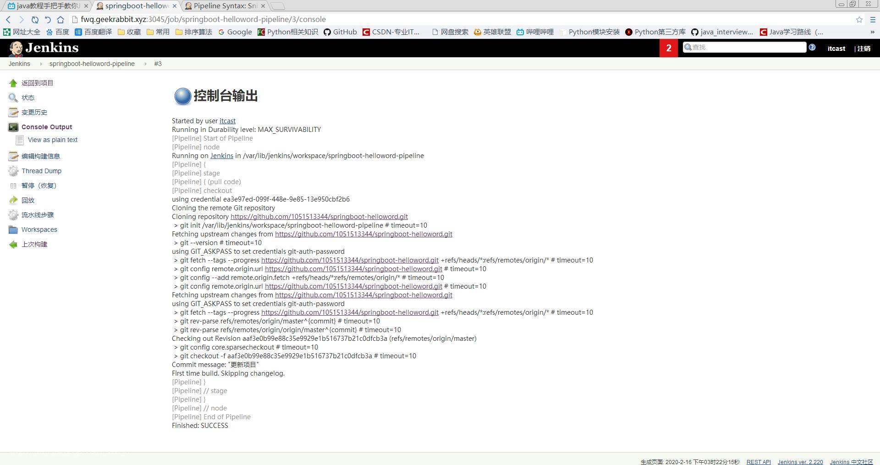Open breadcrumb arrow after Jenkins
880x465 pixels.
point(40,64)
